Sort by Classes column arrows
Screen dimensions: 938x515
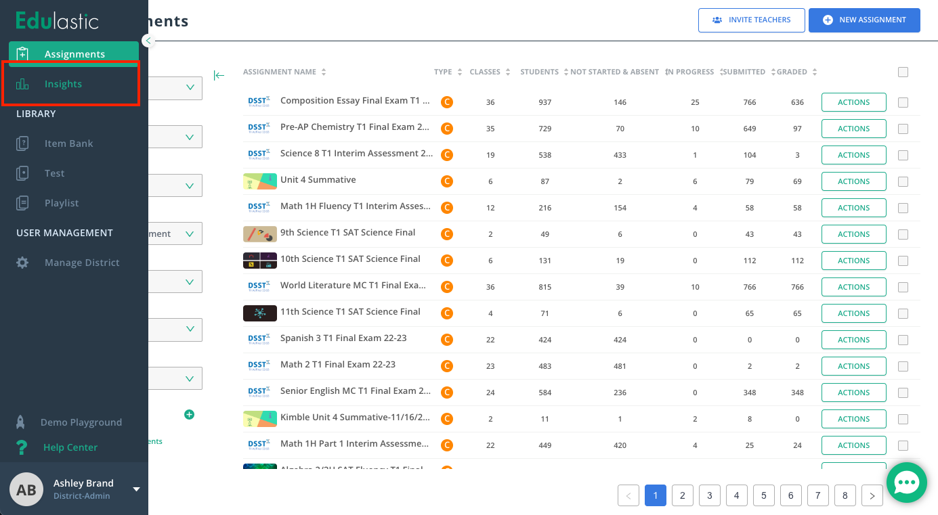click(507, 72)
